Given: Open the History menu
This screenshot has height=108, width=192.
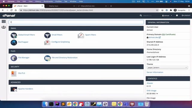Looking at the screenshot, I should pos(38,1).
